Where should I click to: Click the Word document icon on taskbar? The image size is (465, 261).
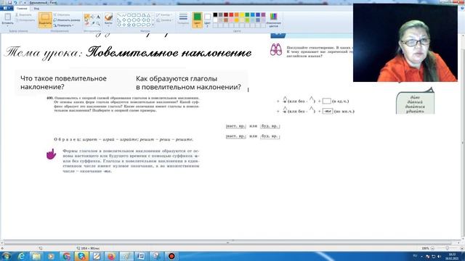tap(141, 256)
